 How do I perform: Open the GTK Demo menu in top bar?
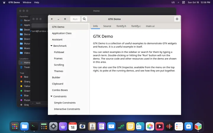[x=14, y=2]
